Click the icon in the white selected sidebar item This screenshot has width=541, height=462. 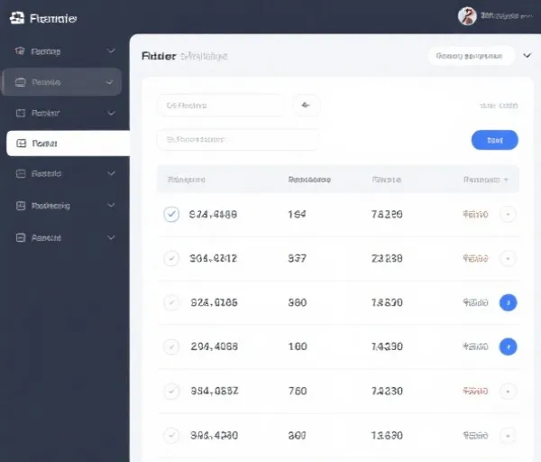point(22,143)
